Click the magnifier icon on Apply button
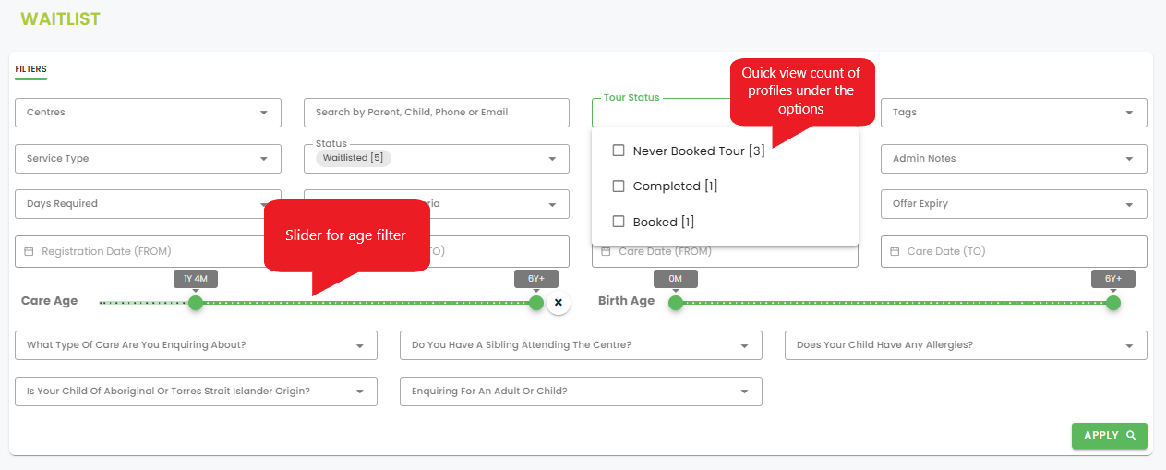The image size is (1166, 470). pos(1131,436)
